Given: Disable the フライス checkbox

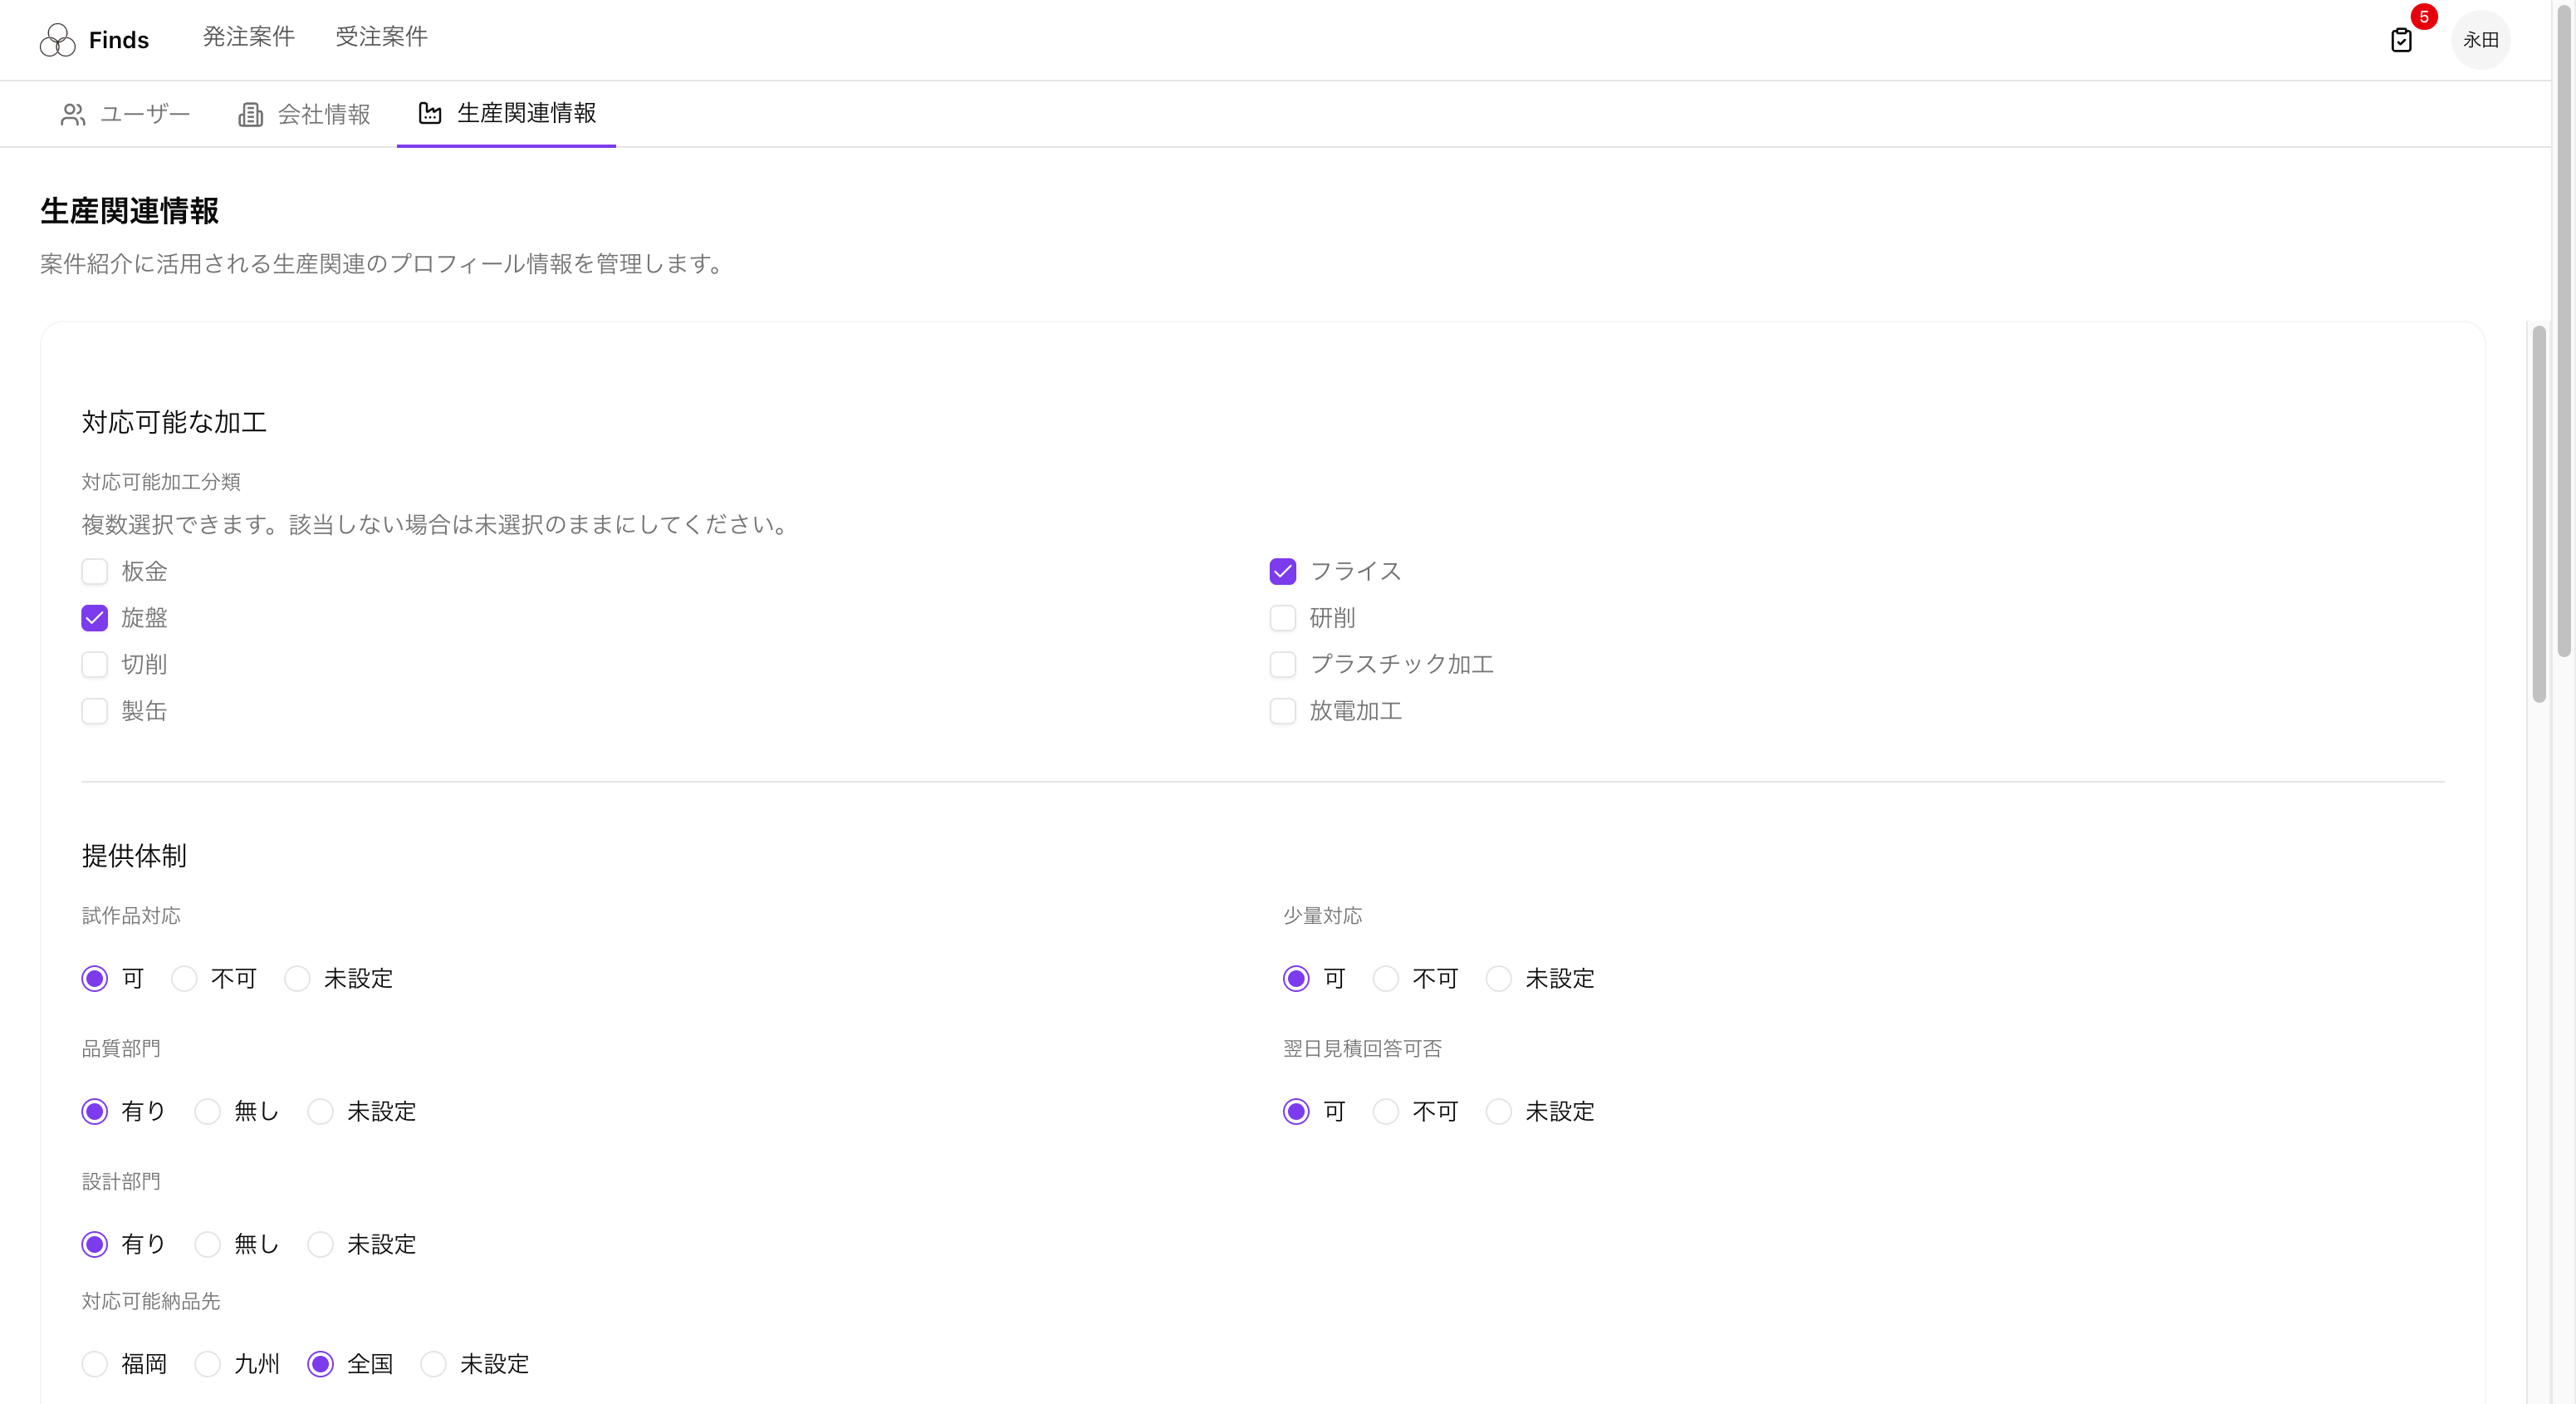Looking at the screenshot, I should pyautogui.click(x=1283, y=572).
